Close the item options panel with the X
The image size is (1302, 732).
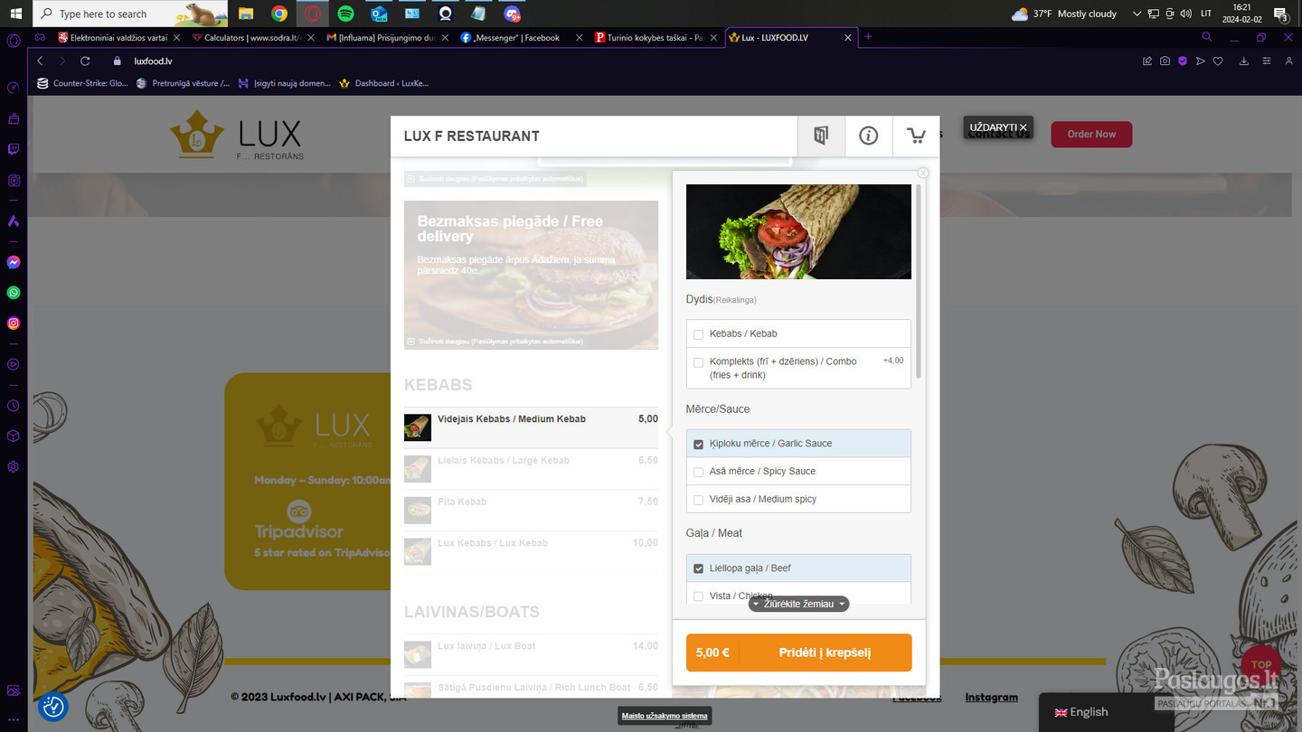click(923, 173)
